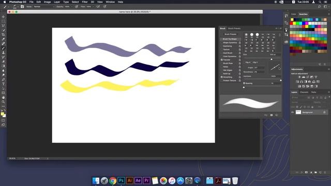
Task: Select the Move tool
Action: point(3,17)
